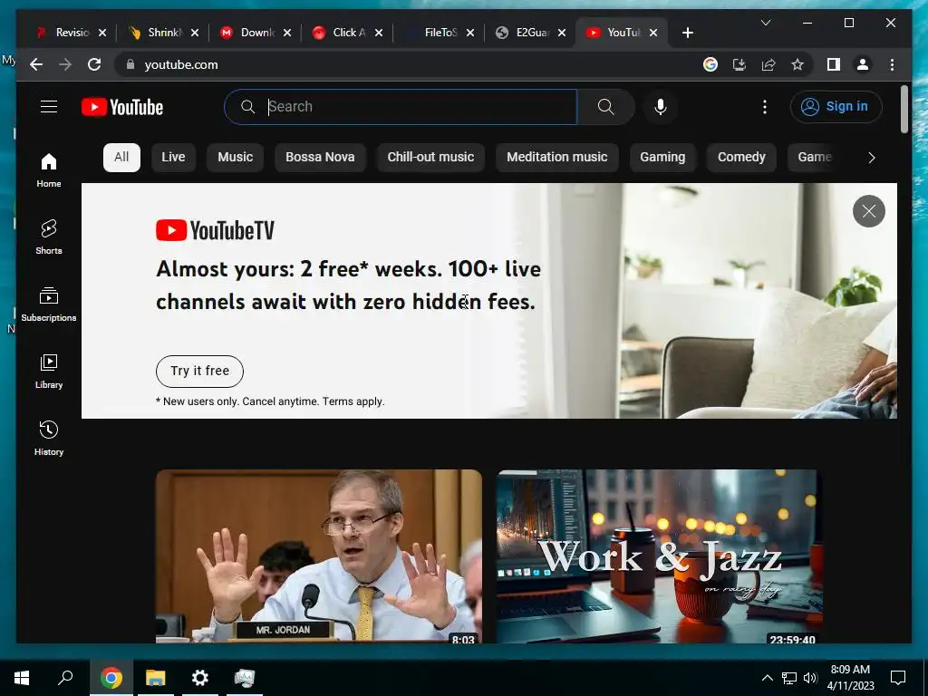Screen dimensions: 928x696
Task: Close the E2Guar tab
Action: point(562,33)
